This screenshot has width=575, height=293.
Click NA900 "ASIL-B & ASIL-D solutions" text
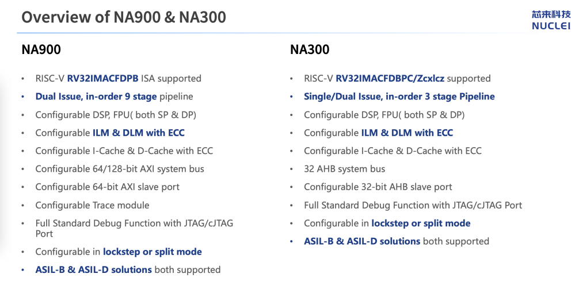pyautogui.click(x=93, y=270)
